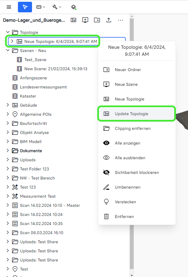This screenshot has height=277, width=188.
Task: Select the Landesvermessungsamt scene item
Action: click(43, 87)
